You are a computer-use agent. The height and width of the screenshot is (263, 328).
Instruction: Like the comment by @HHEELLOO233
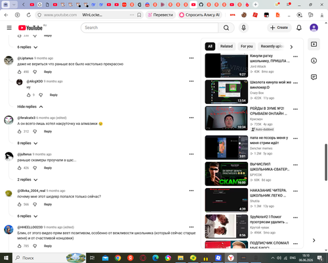point(19,246)
